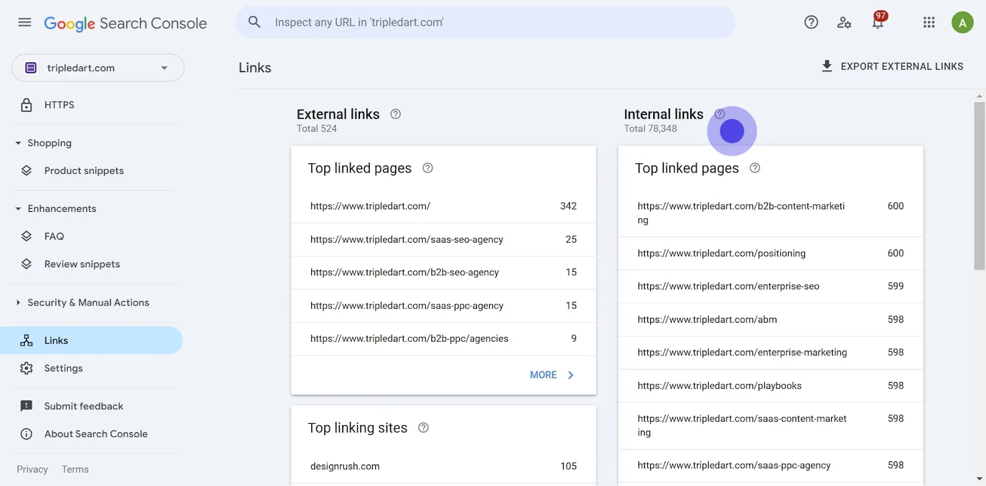
Task: Collapse the Shopping section
Action: 18,143
